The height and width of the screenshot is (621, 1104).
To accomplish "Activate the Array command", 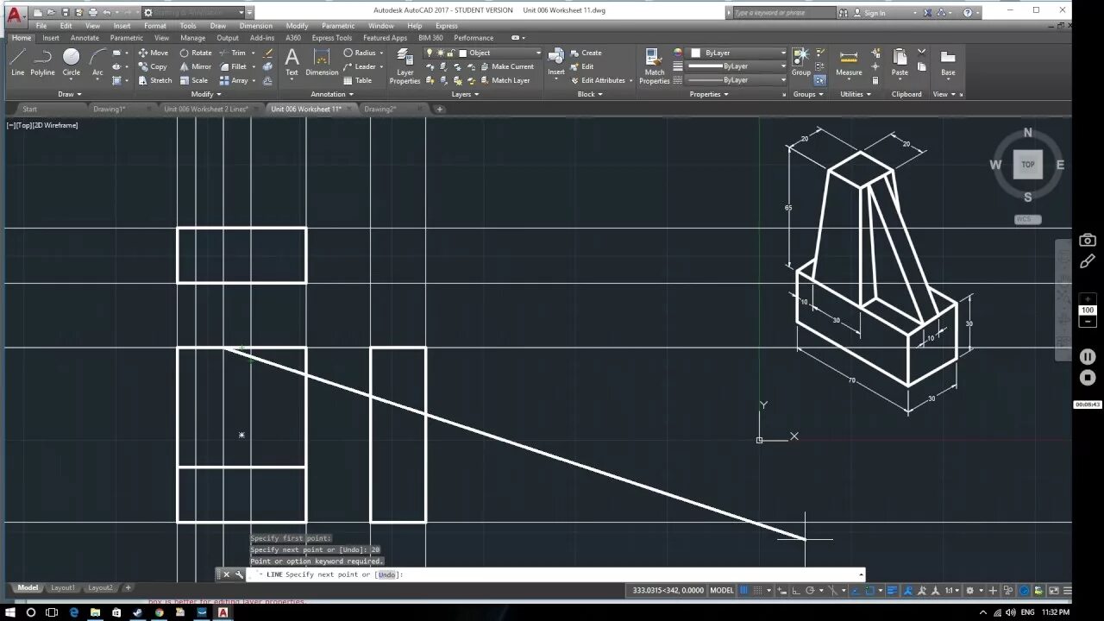I will (234, 80).
